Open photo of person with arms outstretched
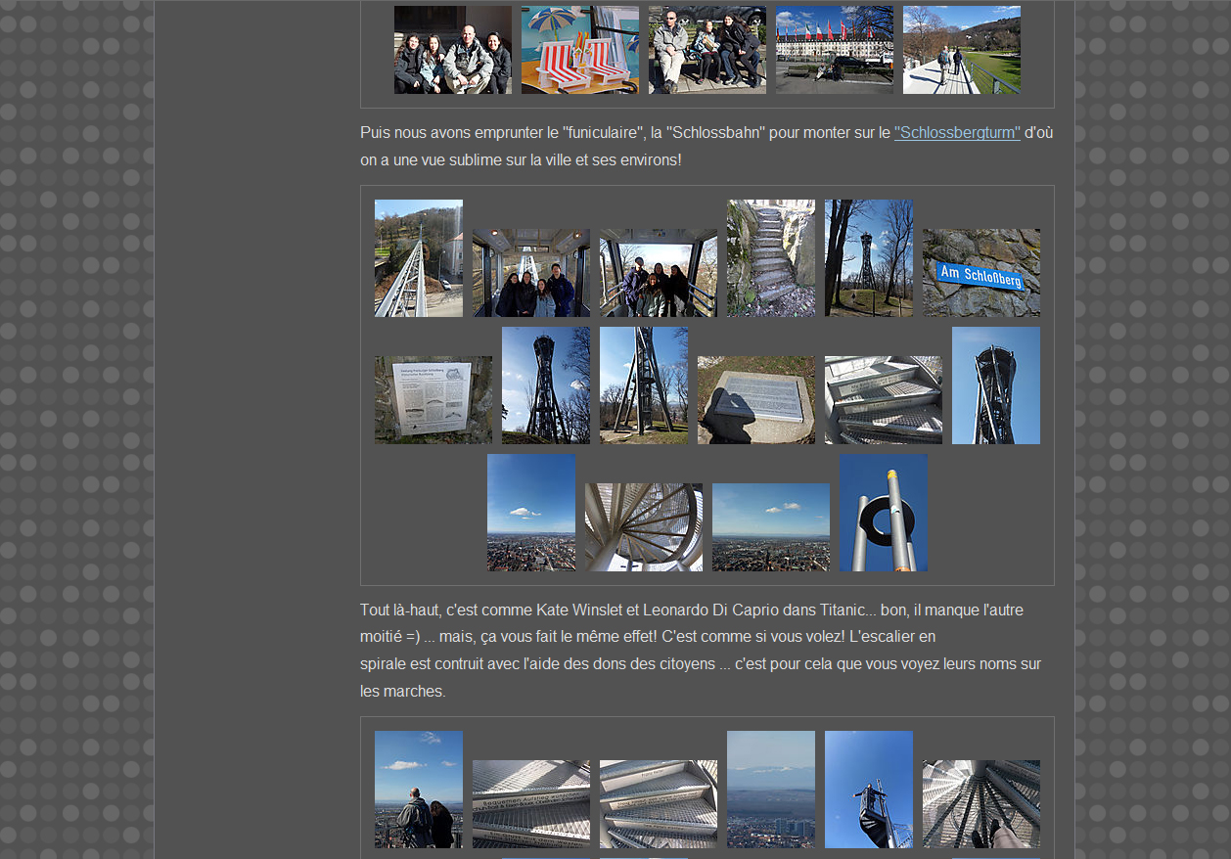Image resolution: width=1231 pixels, height=859 pixels. click(868, 790)
